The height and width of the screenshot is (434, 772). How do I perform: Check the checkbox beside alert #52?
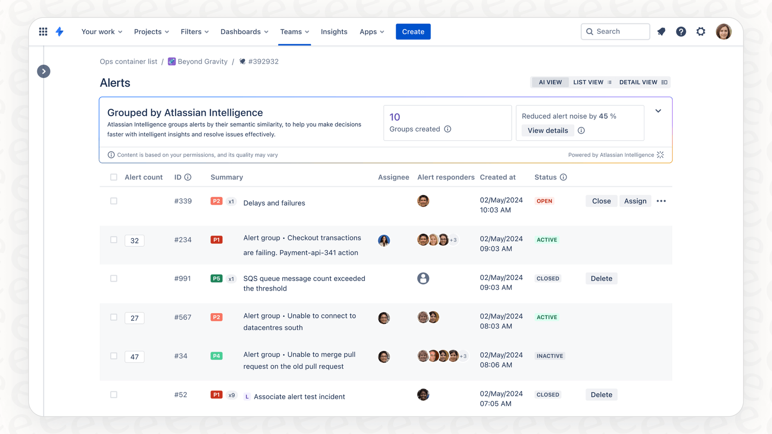coord(114,394)
